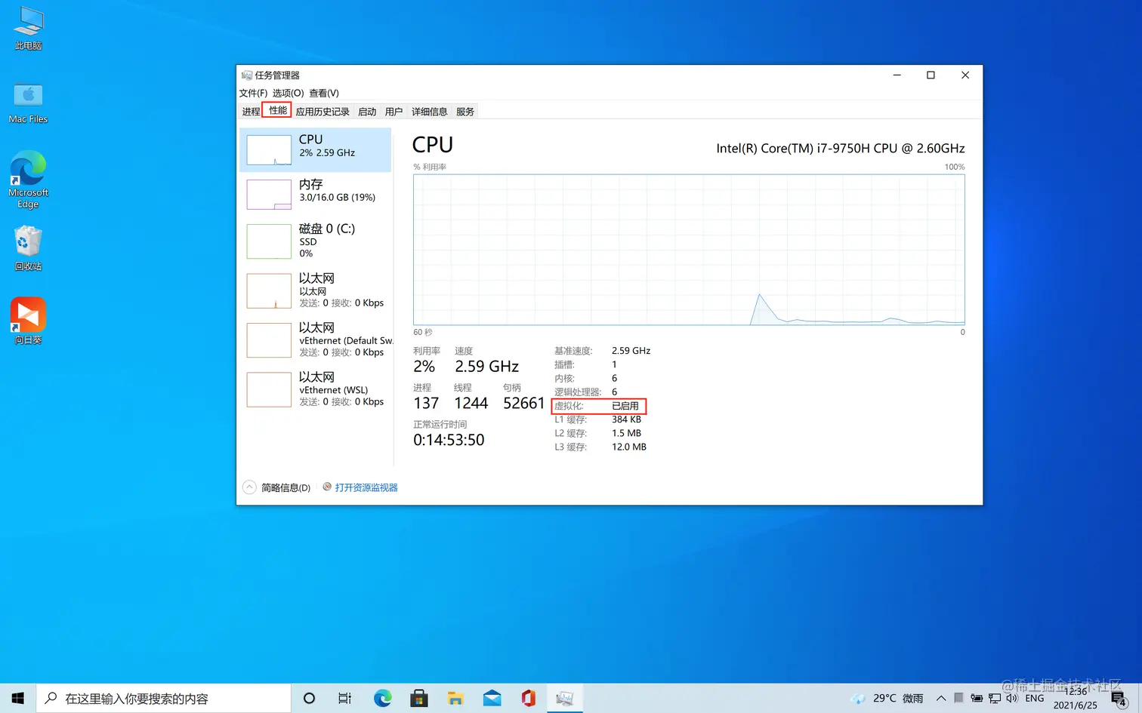This screenshot has width=1142, height=713.
Task: Open Microsoft Store on the taskbar
Action: click(x=419, y=699)
